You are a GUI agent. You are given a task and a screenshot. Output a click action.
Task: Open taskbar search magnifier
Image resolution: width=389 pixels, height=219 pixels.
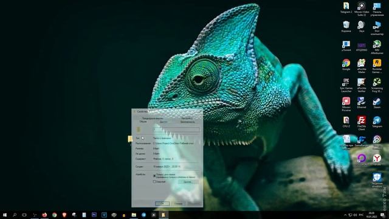[15, 215]
